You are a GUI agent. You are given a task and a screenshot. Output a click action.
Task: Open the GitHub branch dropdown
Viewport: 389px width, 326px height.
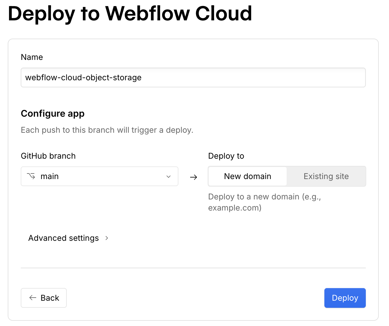click(x=100, y=176)
